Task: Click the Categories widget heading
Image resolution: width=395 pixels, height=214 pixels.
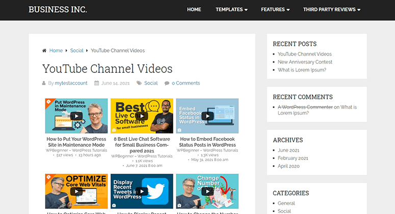Action: point(291,193)
